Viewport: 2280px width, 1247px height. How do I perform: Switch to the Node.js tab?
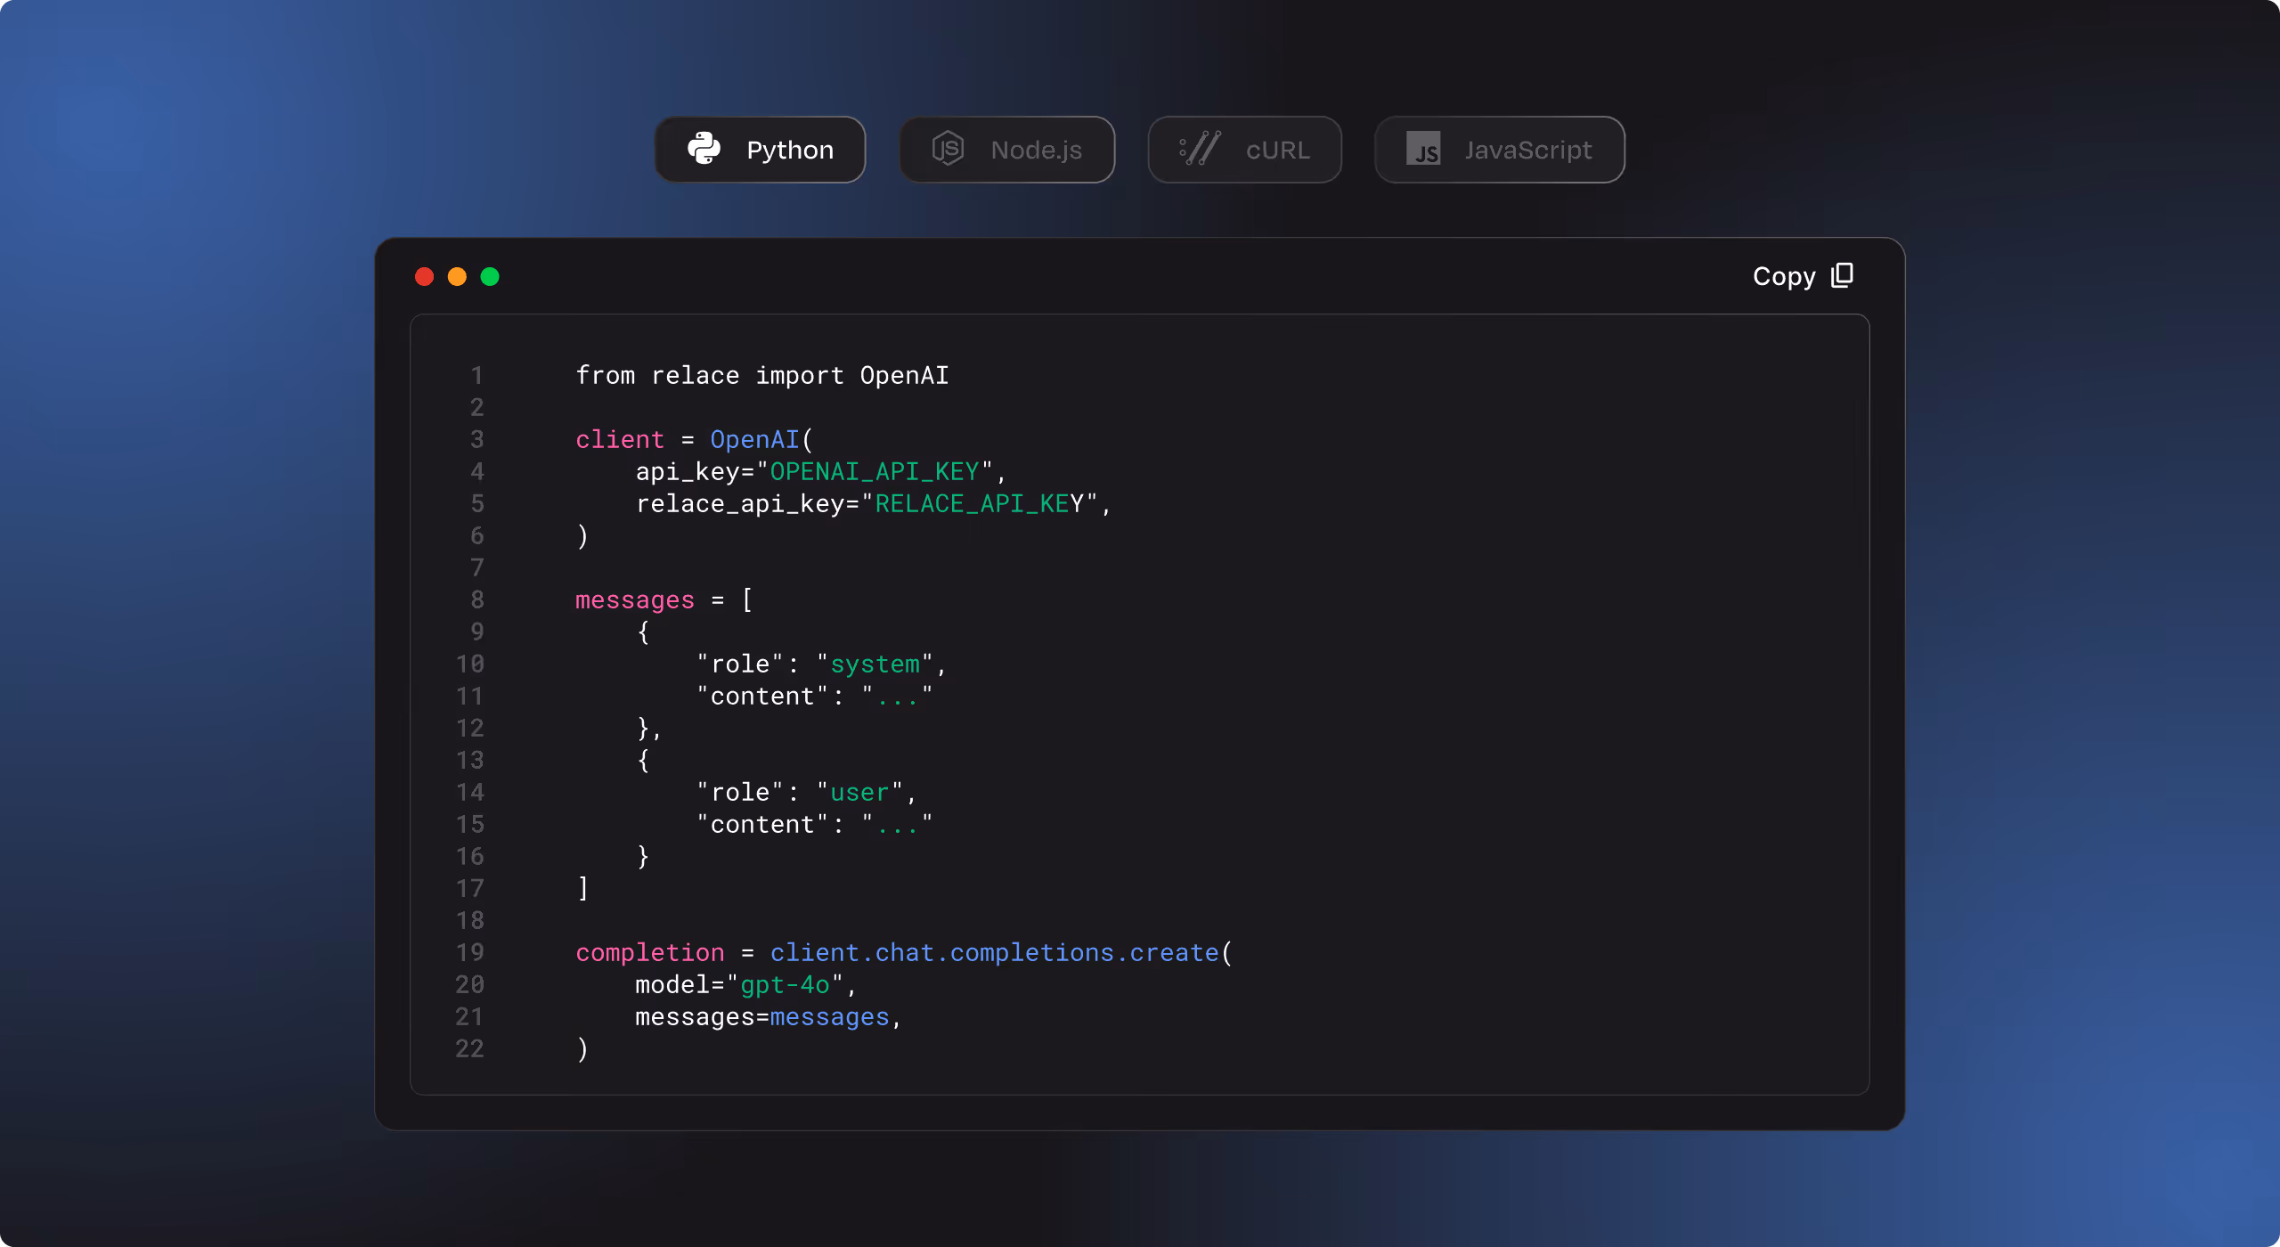click(x=1006, y=150)
